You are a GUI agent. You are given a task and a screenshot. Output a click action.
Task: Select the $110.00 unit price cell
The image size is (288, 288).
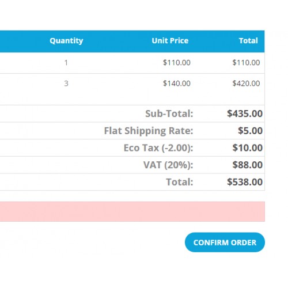(177, 63)
